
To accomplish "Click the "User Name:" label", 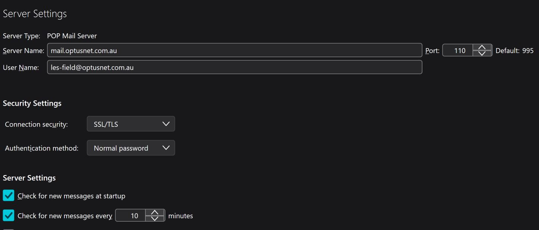I will tap(21, 67).
